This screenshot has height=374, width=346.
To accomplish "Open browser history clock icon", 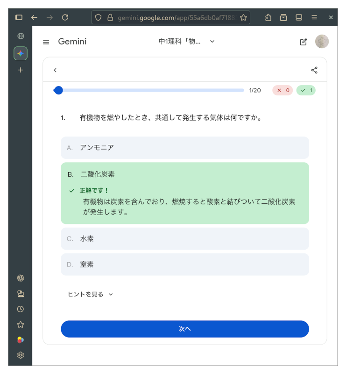I will (21, 309).
